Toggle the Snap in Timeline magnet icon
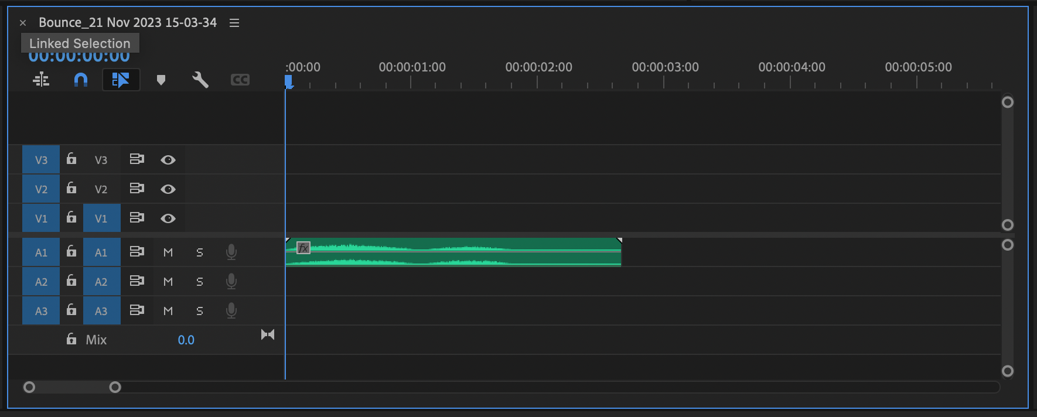1037x417 pixels. point(81,80)
